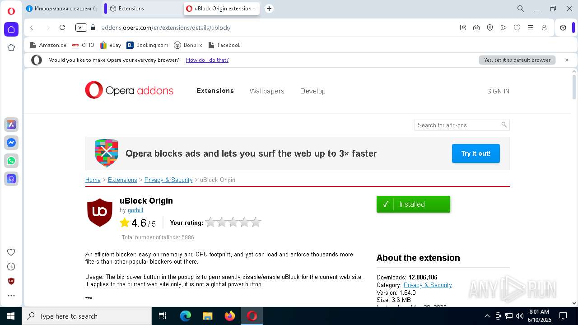Screen dimensions: 578x325
Task: Open sidebar setup three-dots menu
Action: click(x=11, y=296)
